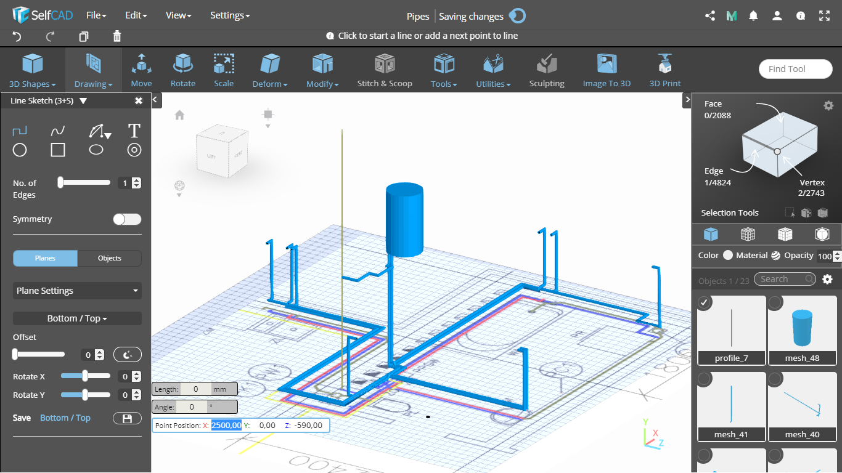Viewport: 842px width, 473px height.
Task: Select the text sketch tool
Action: tap(134, 131)
